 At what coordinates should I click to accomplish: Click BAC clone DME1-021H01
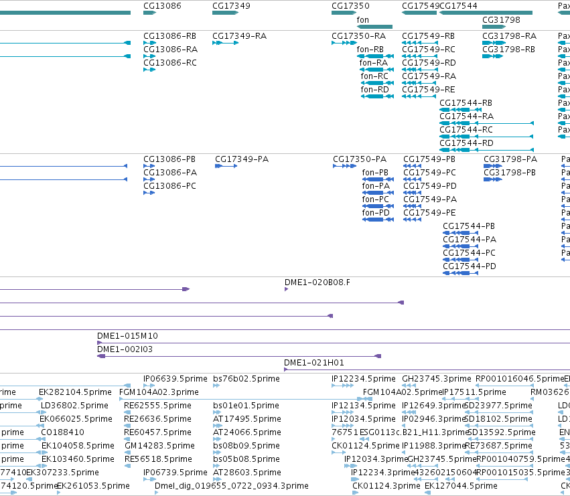pyautogui.click(x=314, y=363)
